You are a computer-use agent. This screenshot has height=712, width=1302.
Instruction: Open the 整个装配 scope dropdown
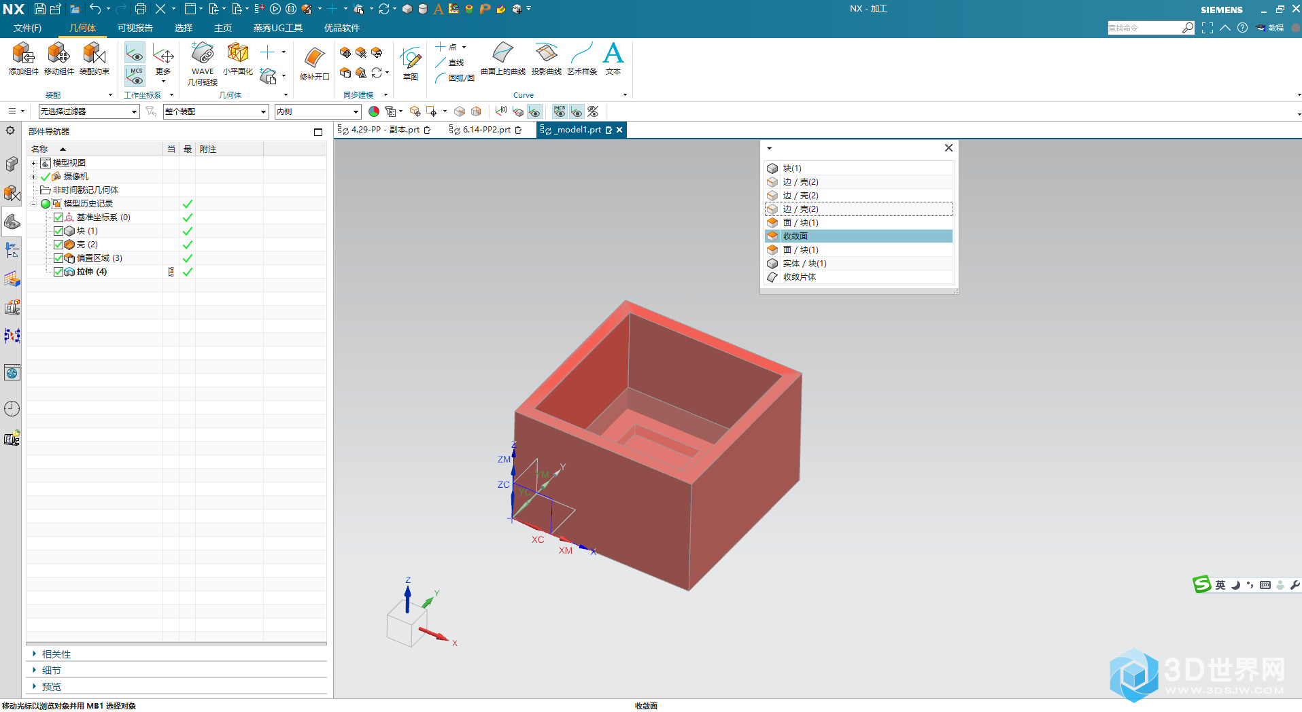(216, 111)
